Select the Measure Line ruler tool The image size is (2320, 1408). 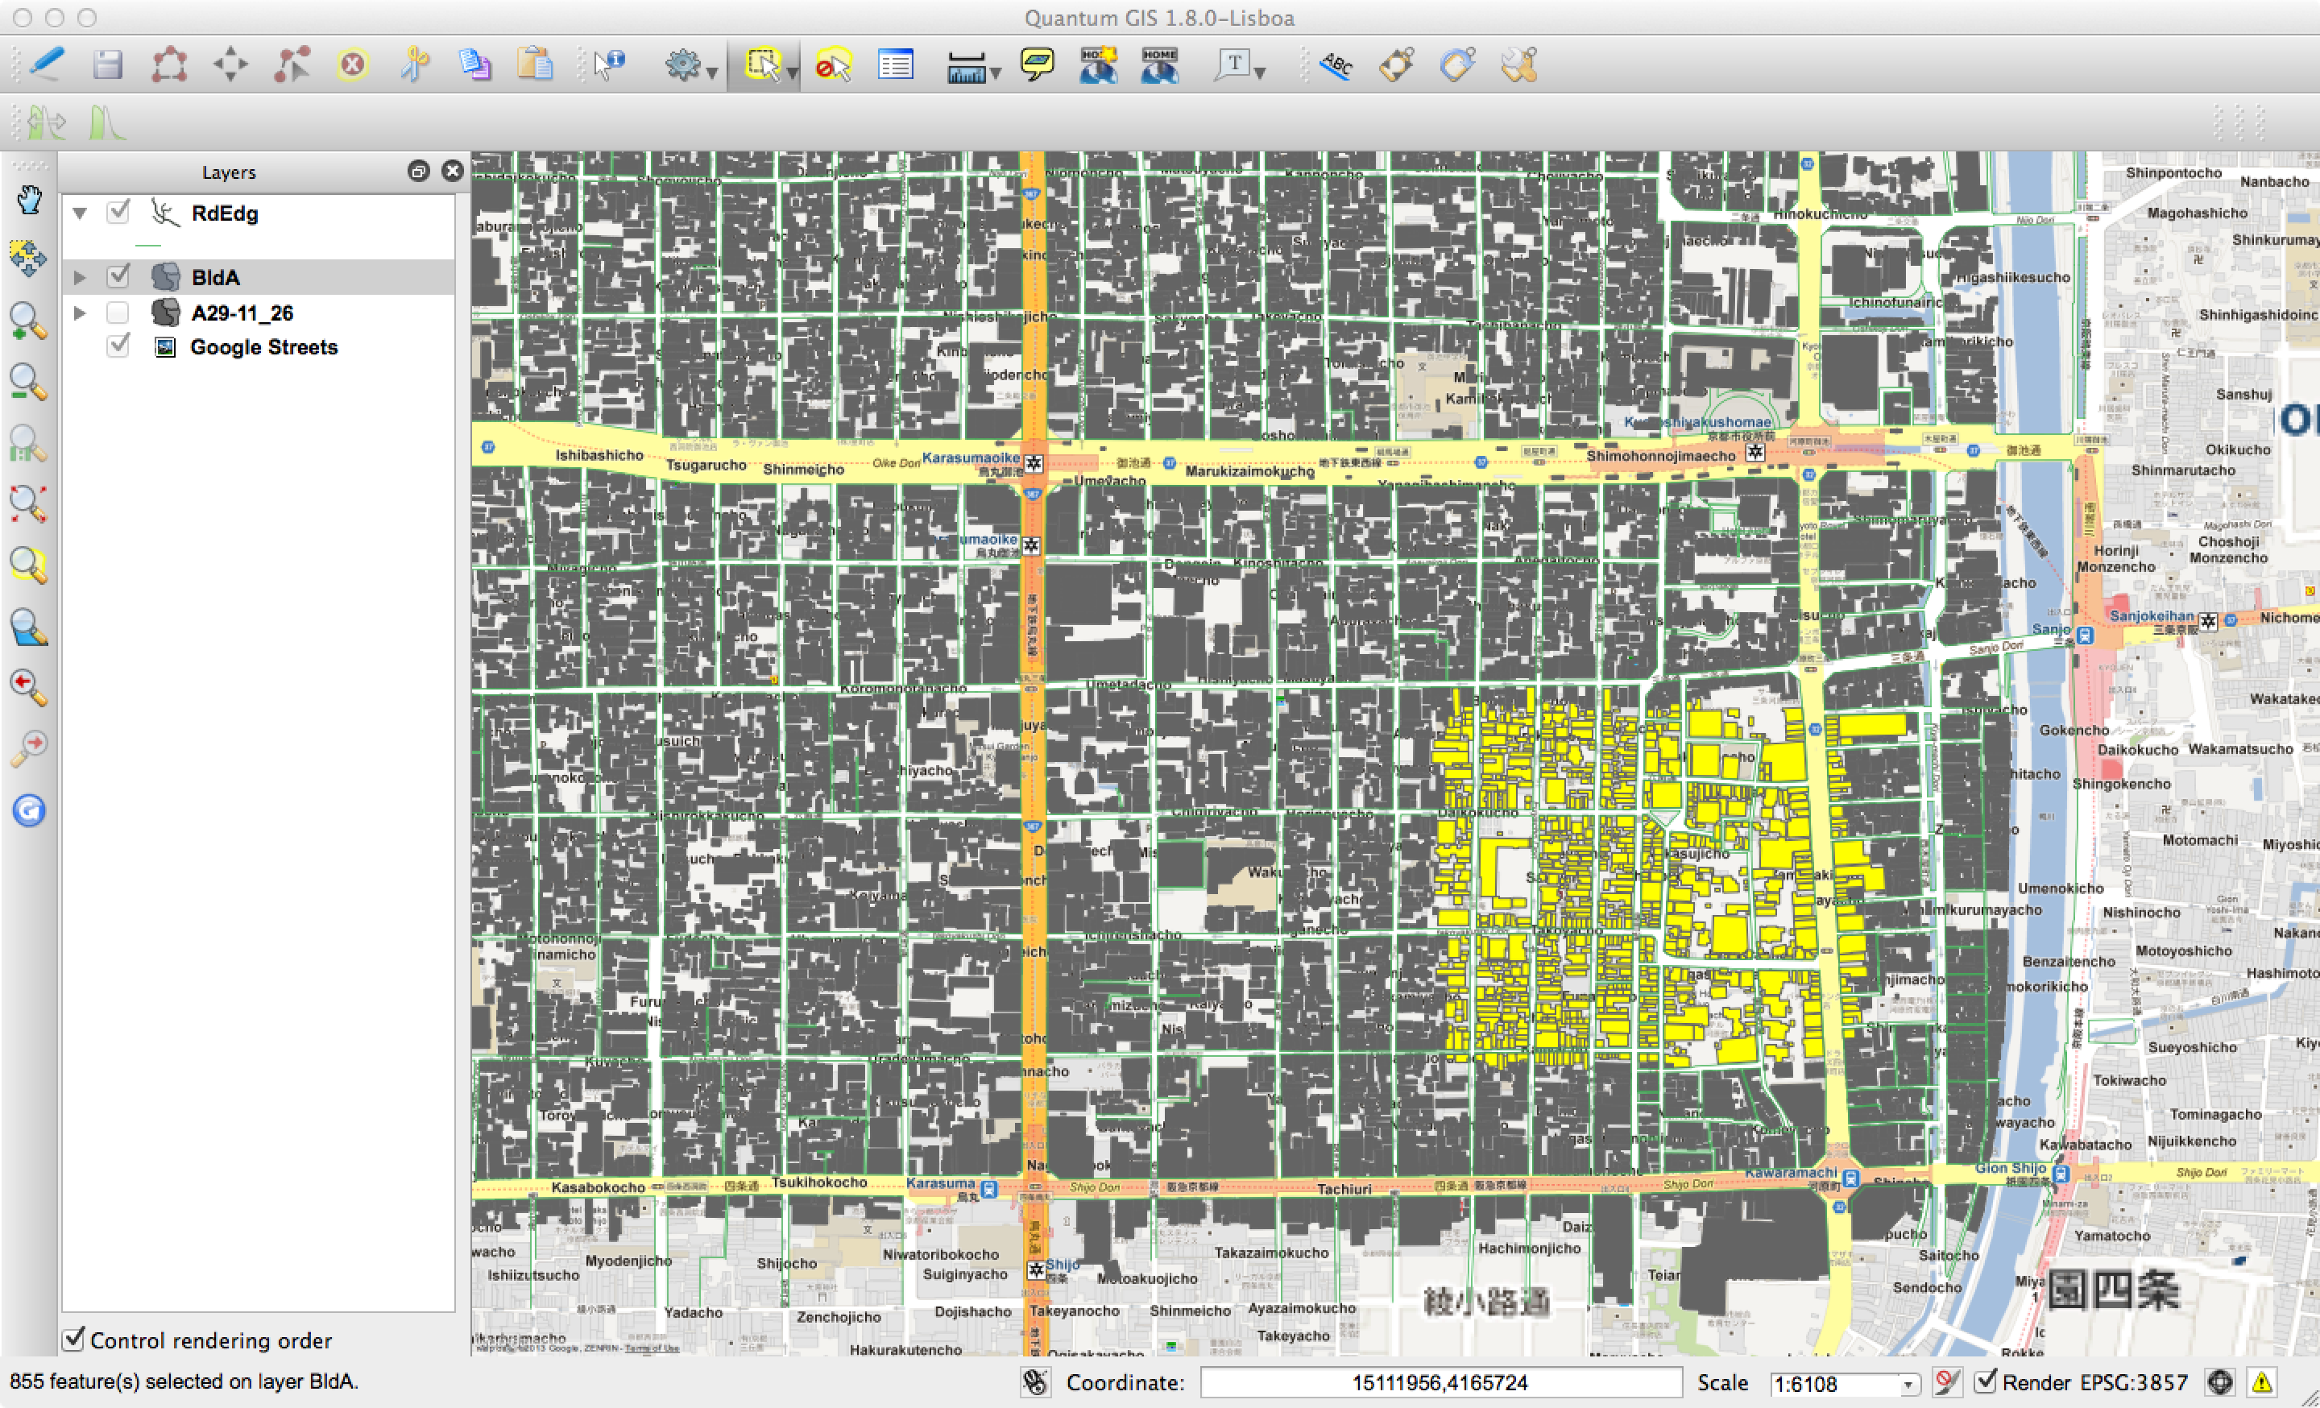click(x=966, y=66)
